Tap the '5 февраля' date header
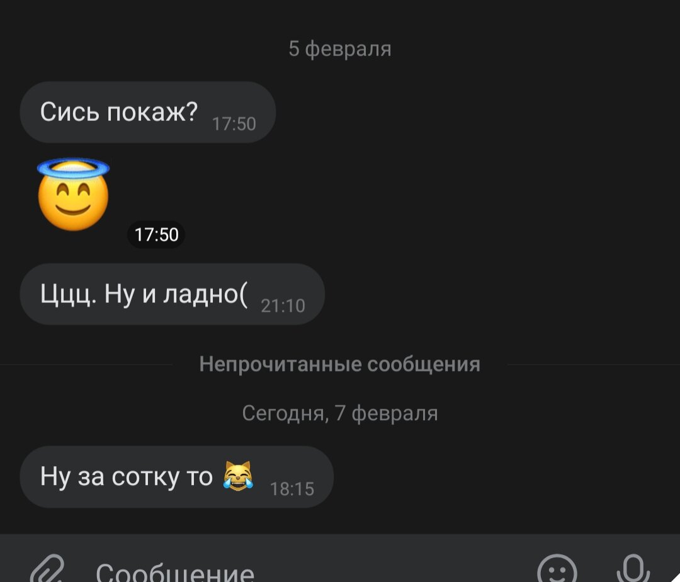680x582 pixels. pos(340,48)
